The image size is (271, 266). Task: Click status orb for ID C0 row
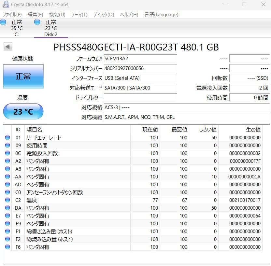7,192
